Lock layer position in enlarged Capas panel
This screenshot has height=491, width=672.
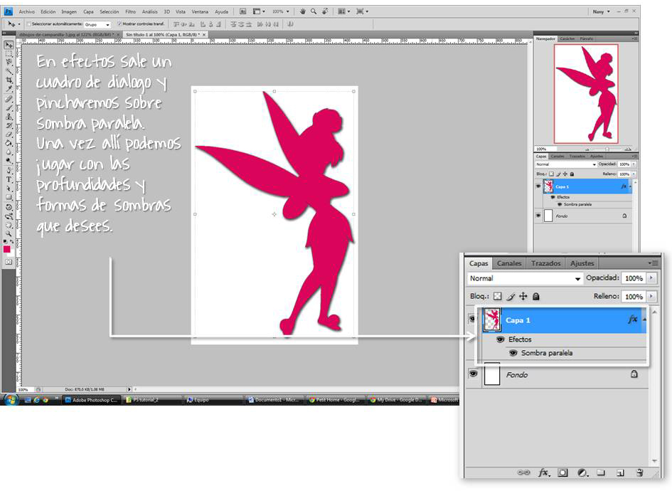tap(523, 296)
